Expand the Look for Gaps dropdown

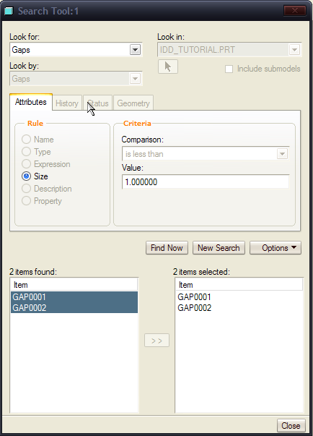pos(136,50)
